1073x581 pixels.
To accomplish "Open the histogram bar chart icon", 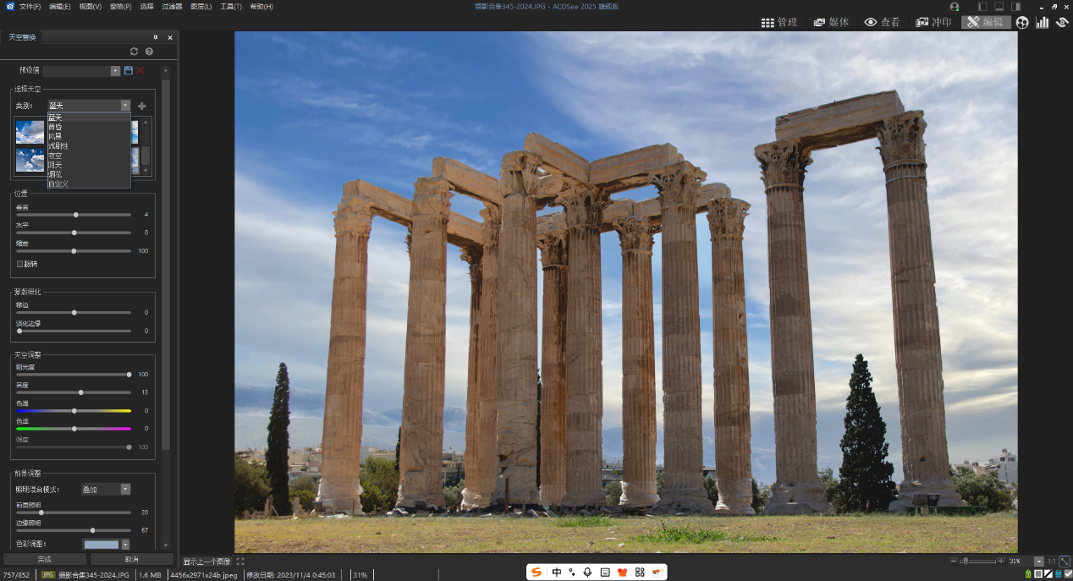I will point(1043,23).
